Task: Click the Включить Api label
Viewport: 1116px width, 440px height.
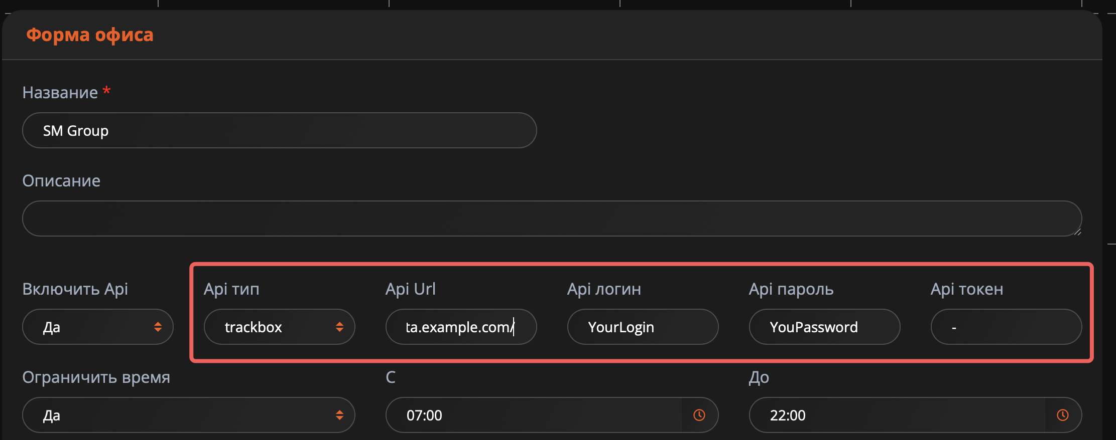Action: pos(75,289)
